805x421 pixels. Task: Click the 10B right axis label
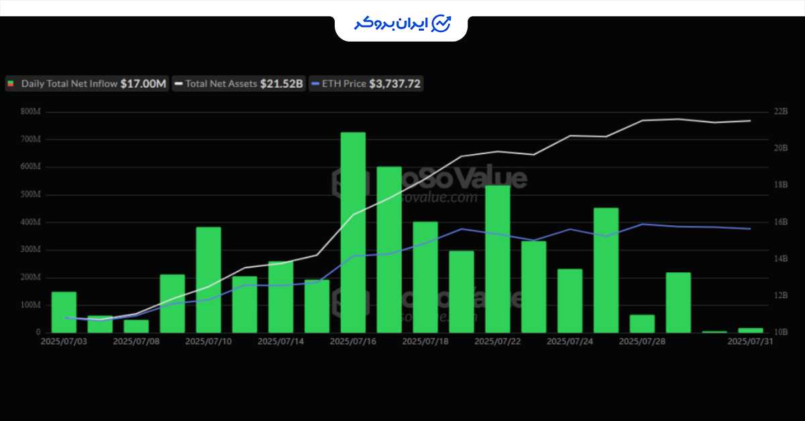point(780,332)
